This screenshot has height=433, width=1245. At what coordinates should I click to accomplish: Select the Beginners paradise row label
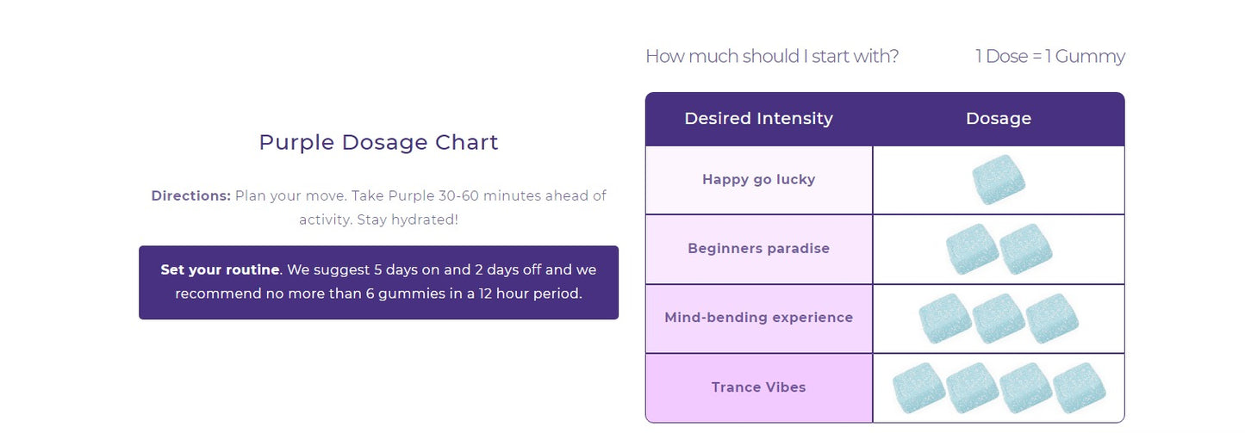click(758, 249)
